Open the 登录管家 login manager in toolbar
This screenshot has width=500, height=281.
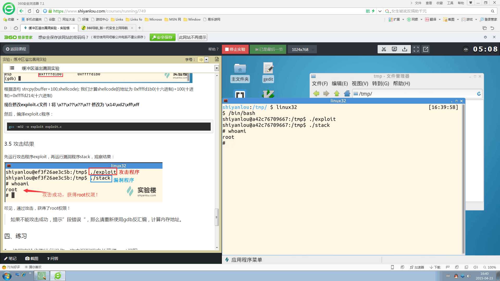click(x=489, y=20)
